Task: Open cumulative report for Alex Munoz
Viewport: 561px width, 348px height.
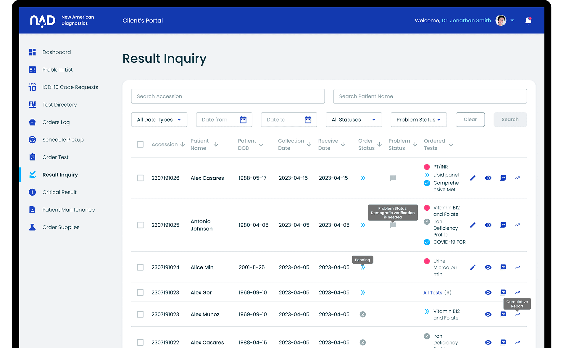Action: (517, 314)
